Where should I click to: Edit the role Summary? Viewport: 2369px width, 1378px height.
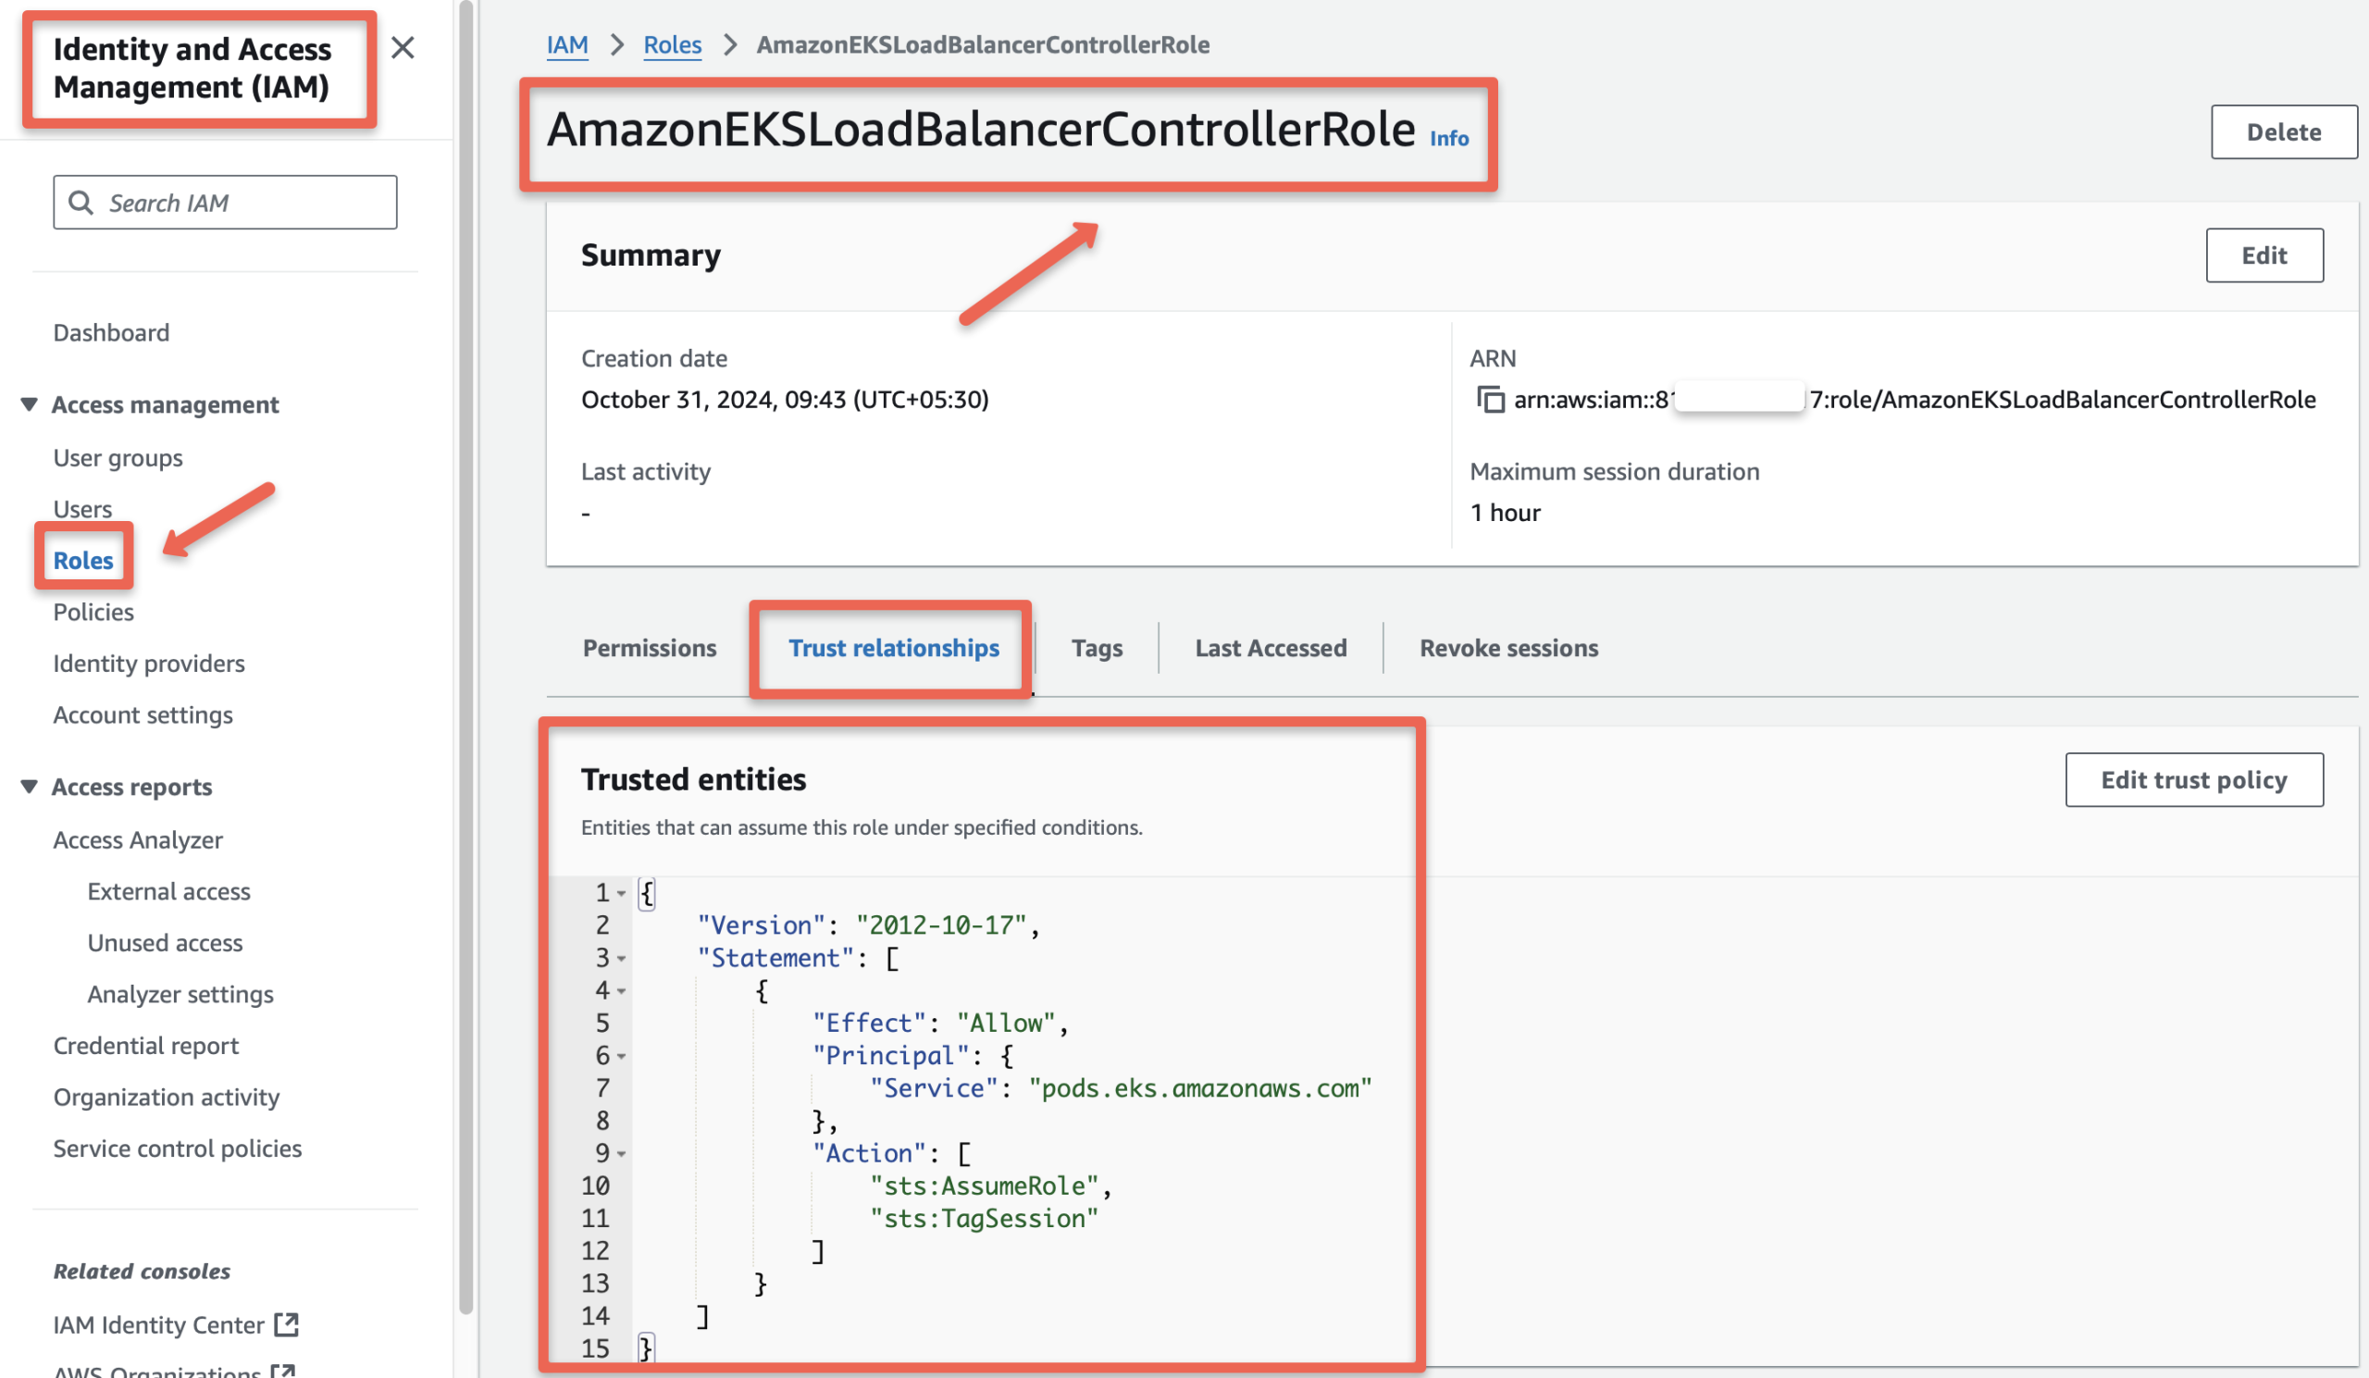(x=2264, y=254)
